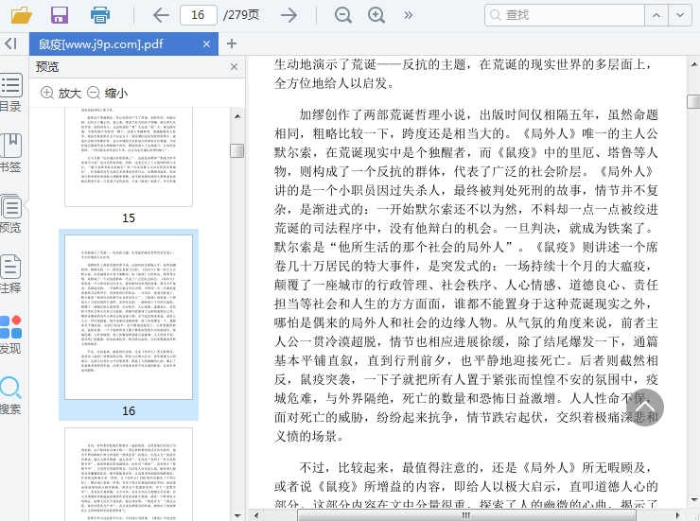
Task: Click document vertical scrollbar handle
Action: pyautogui.click(x=693, y=101)
